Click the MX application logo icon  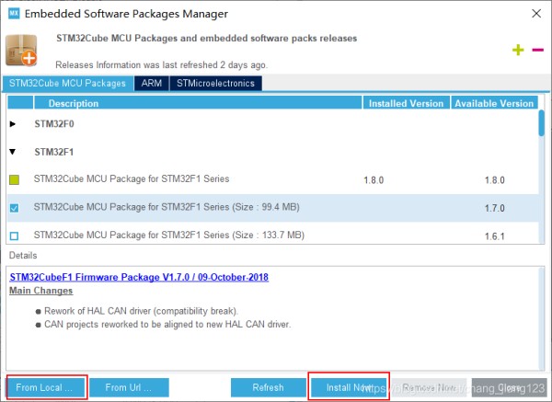click(14, 14)
